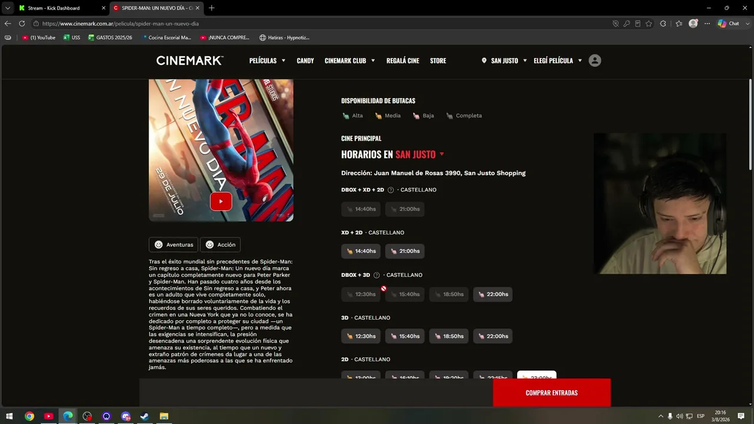Click the Comprar Entradas button
Screen dimensions: 754x424
click(552, 393)
